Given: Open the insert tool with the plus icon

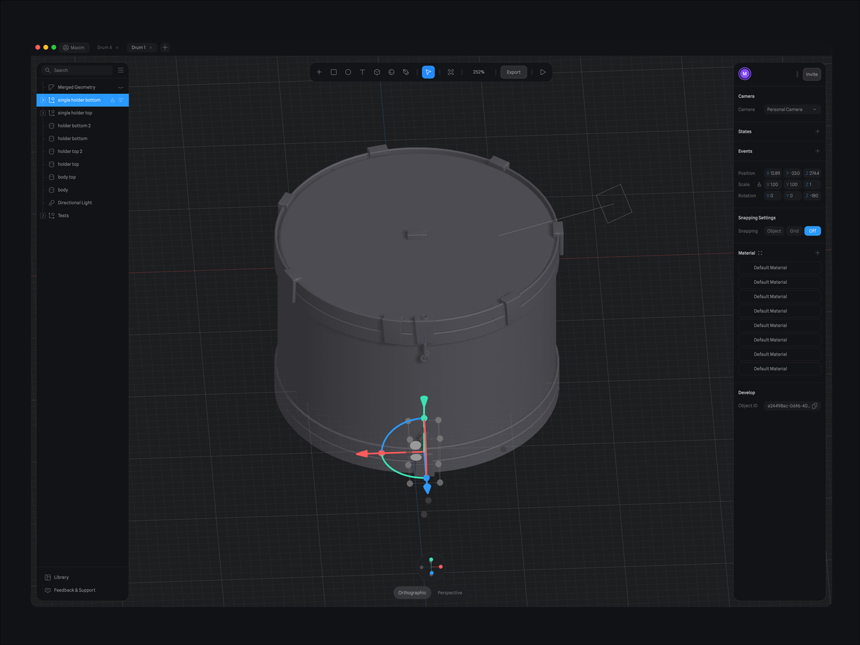Looking at the screenshot, I should click(x=319, y=72).
